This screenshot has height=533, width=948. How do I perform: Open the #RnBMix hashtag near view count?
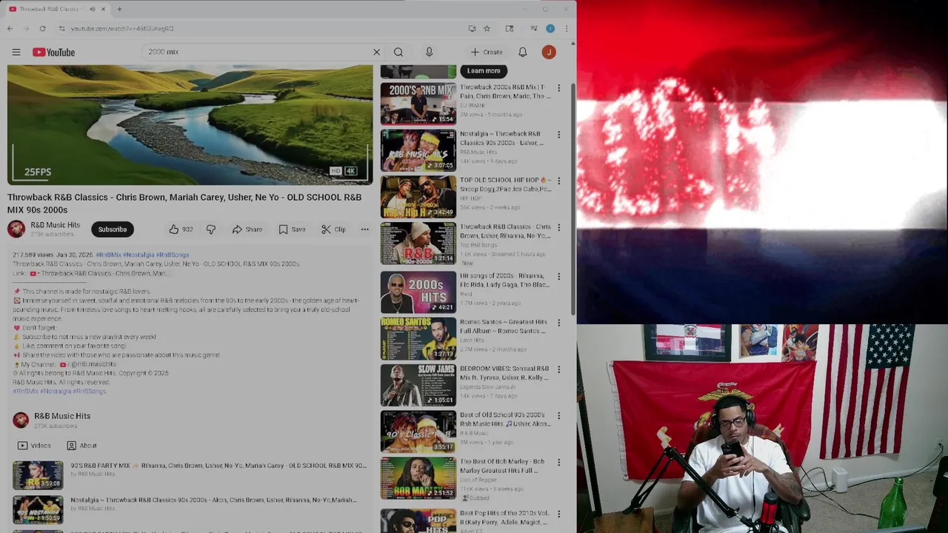108,255
